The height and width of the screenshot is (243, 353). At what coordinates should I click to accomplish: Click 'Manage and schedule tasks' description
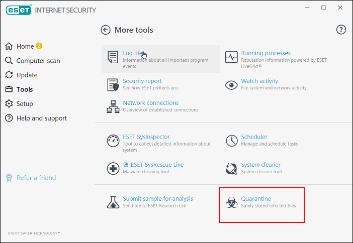point(269,144)
